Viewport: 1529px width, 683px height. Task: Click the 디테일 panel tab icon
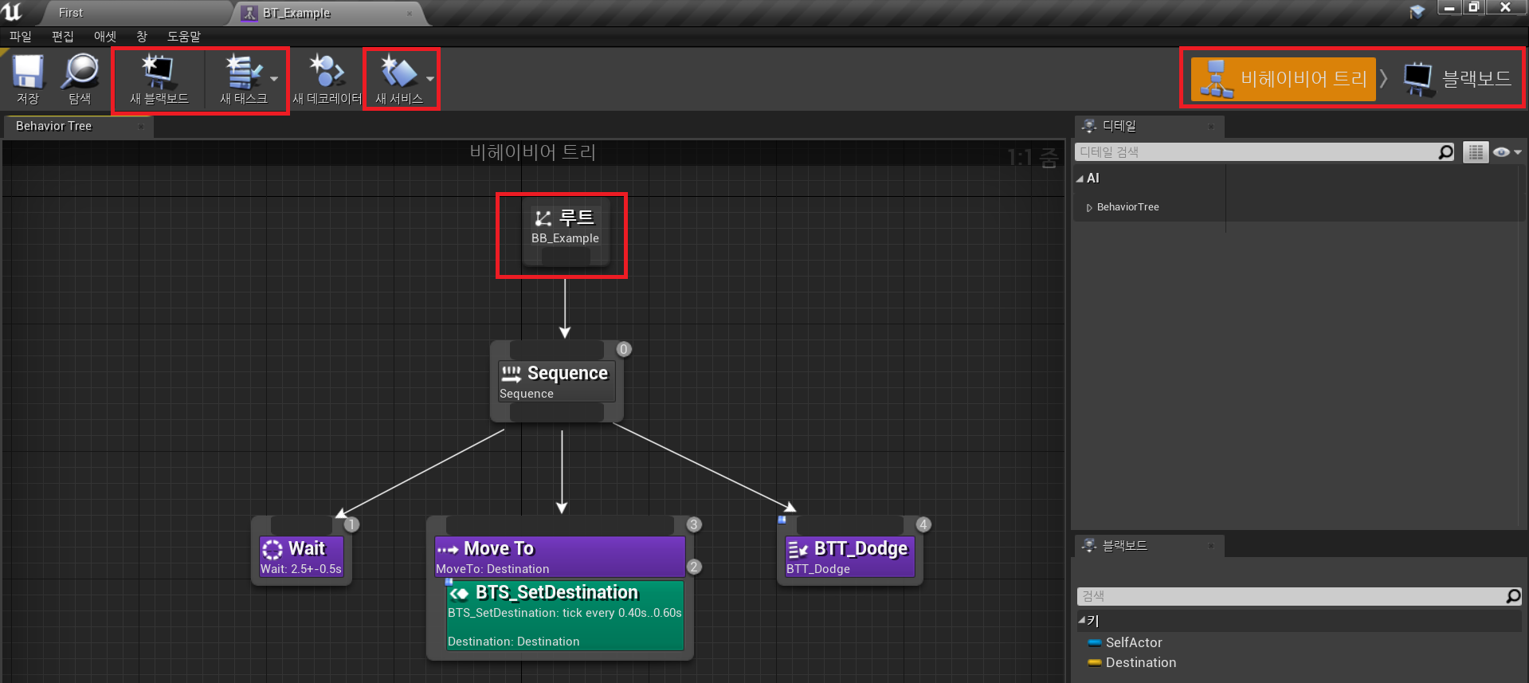[1089, 126]
